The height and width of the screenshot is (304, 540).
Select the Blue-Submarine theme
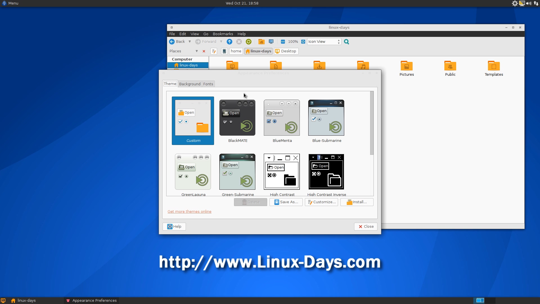pos(326,121)
